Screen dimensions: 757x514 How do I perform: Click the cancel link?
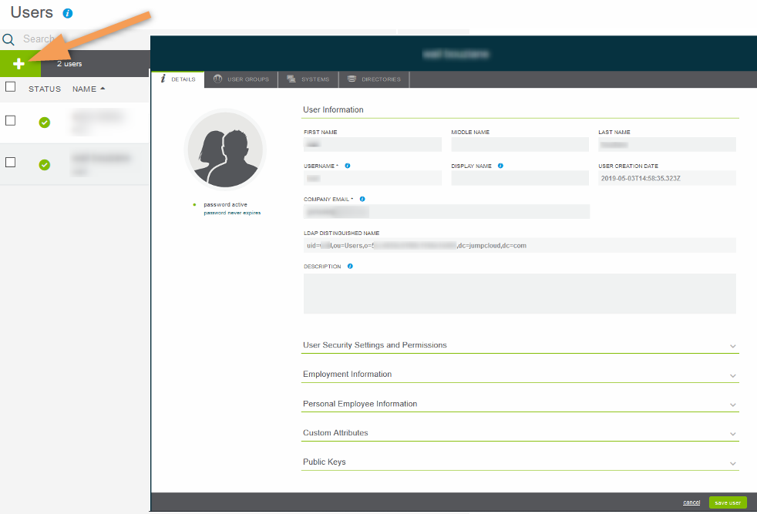coord(691,502)
